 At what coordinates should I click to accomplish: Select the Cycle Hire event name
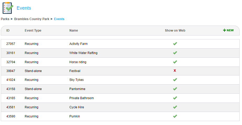77,107
